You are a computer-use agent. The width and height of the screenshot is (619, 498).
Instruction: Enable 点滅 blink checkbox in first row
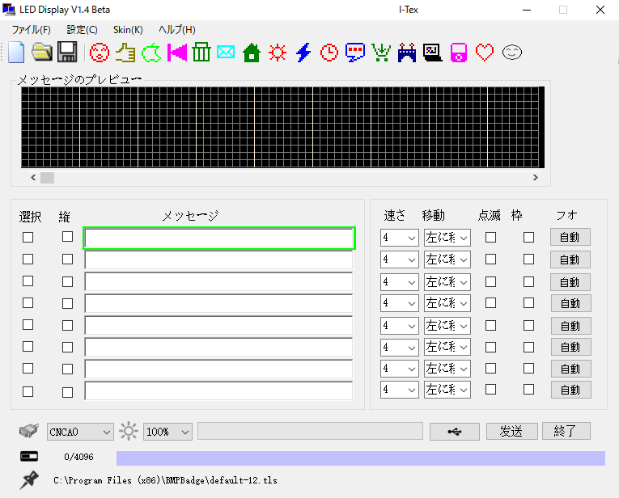pyautogui.click(x=490, y=238)
